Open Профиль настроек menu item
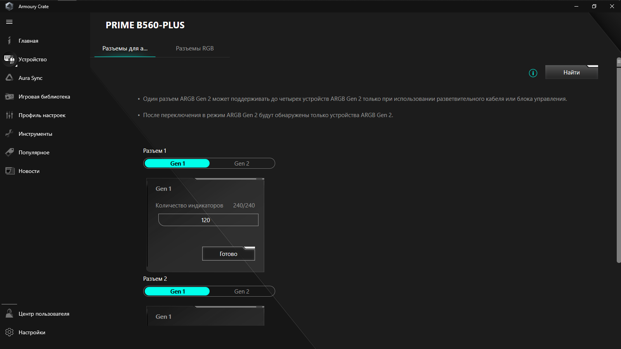621x349 pixels. 42,115
